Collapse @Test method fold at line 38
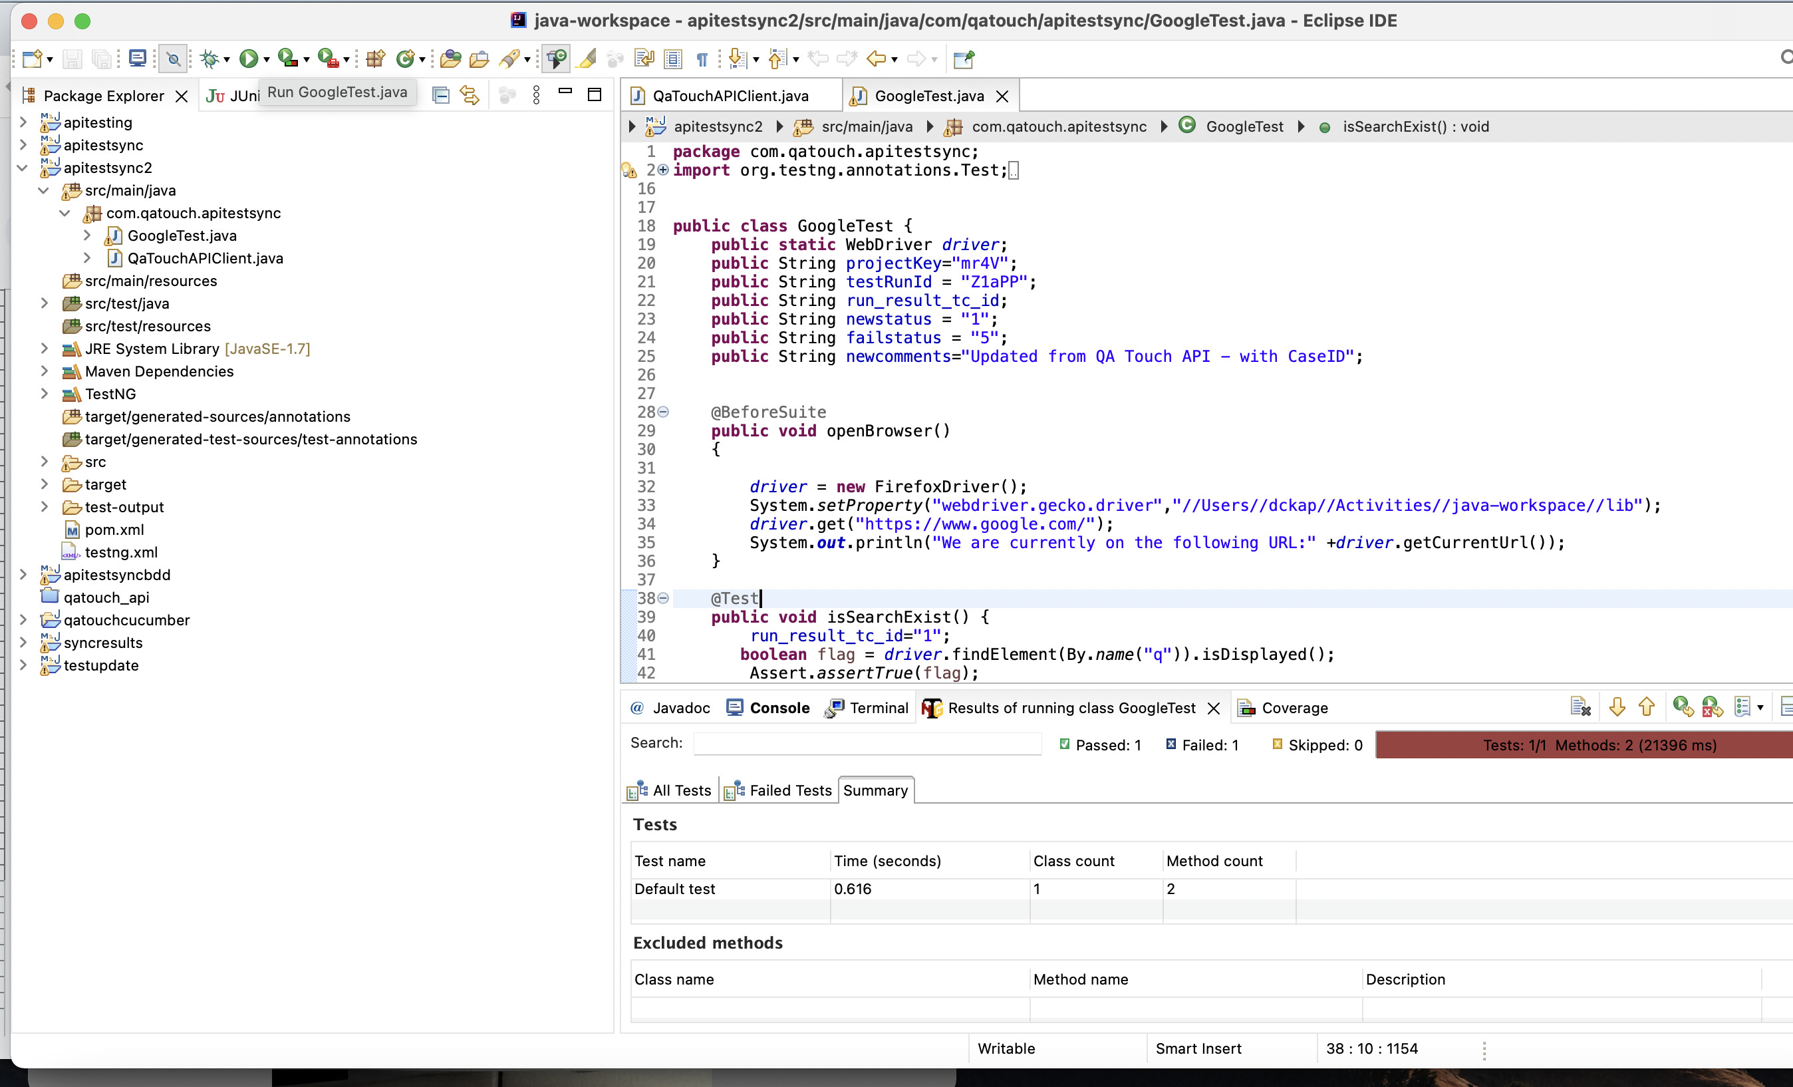The height and width of the screenshot is (1087, 1793). pyautogui.click(x=663, y=599)
